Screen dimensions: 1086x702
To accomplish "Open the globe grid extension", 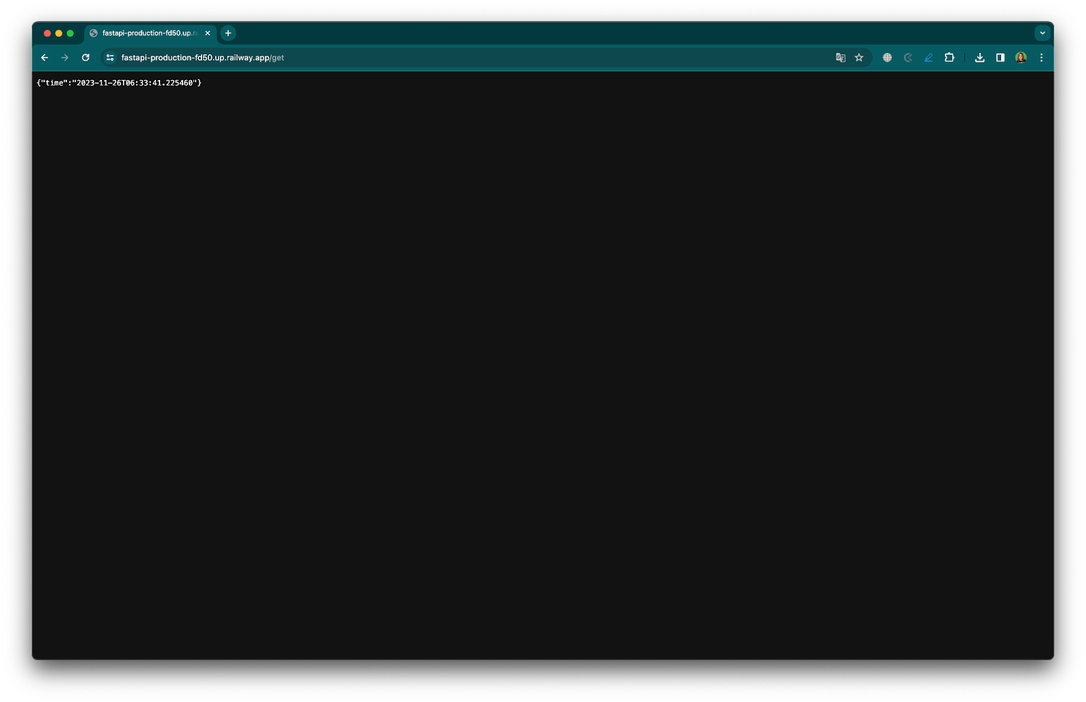I will coord(887,58).
